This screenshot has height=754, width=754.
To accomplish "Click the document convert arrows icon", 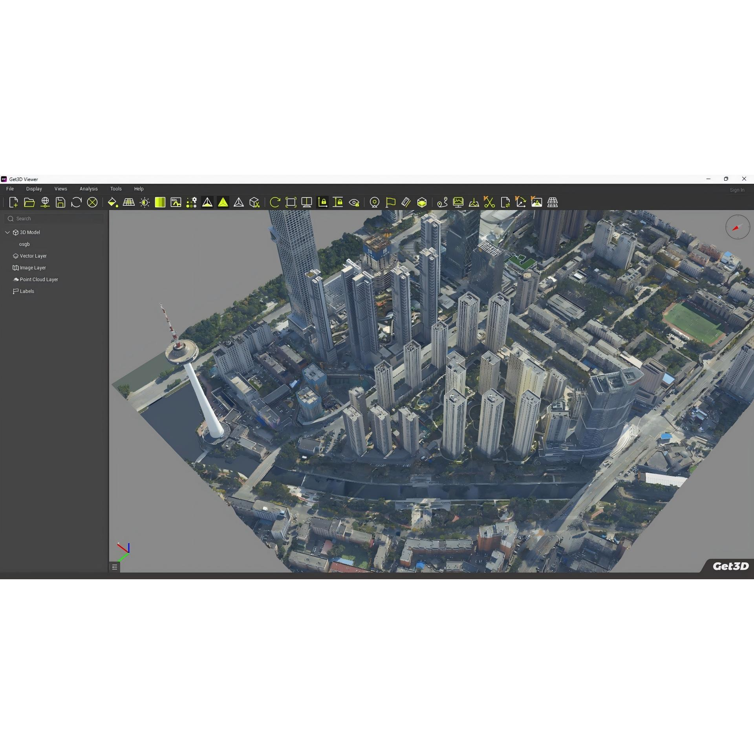I will coord(505,202).
